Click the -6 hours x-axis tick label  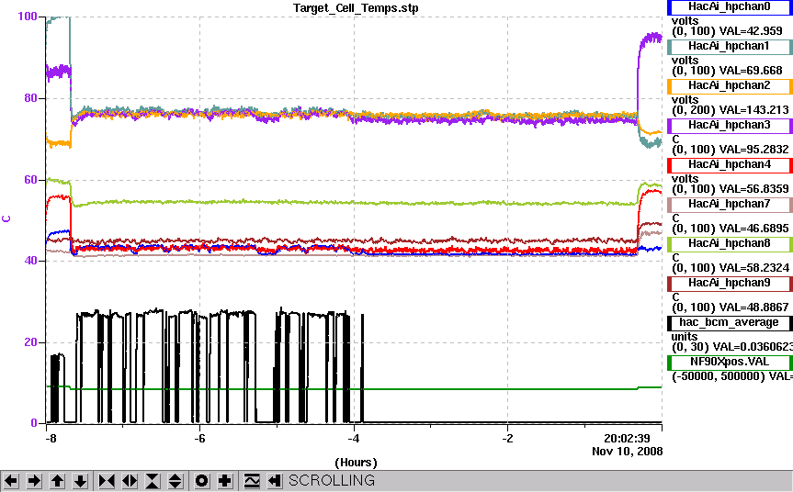click(199, 438)
